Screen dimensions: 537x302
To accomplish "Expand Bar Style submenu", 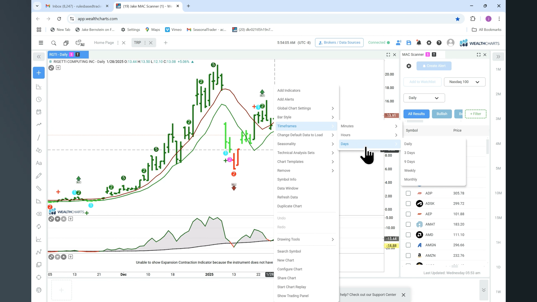I will [306, 117].
